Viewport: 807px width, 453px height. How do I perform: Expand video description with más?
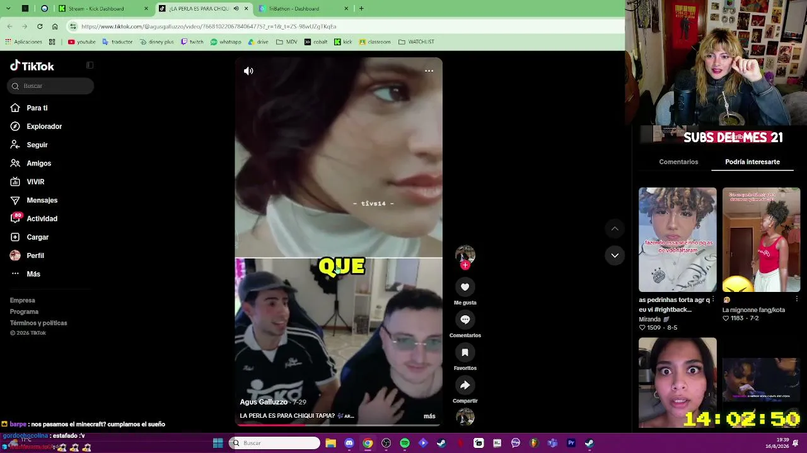[x=429, y=416]
